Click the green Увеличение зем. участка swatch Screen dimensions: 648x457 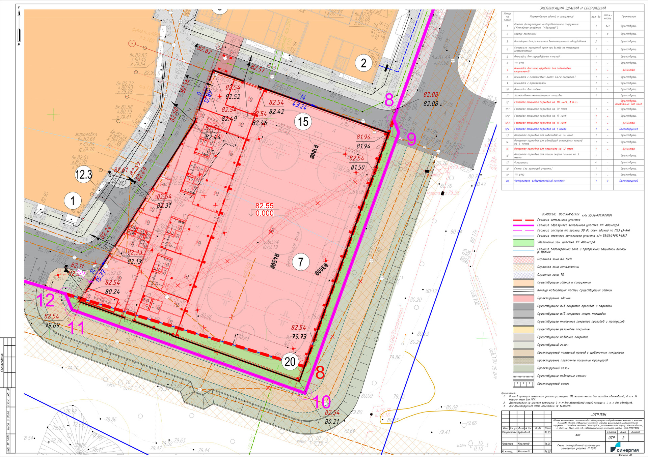[523, 243]
